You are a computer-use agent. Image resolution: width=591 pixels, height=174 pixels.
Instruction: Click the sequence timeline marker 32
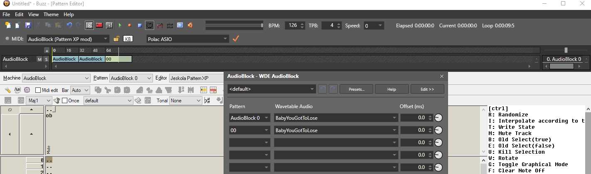click(x=82, y=51)
